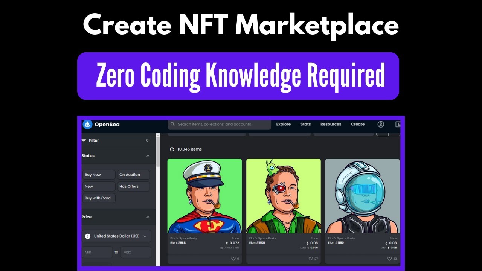Toggle Has Offers status filter
This screenshot has height=271, width=482.
134,186
